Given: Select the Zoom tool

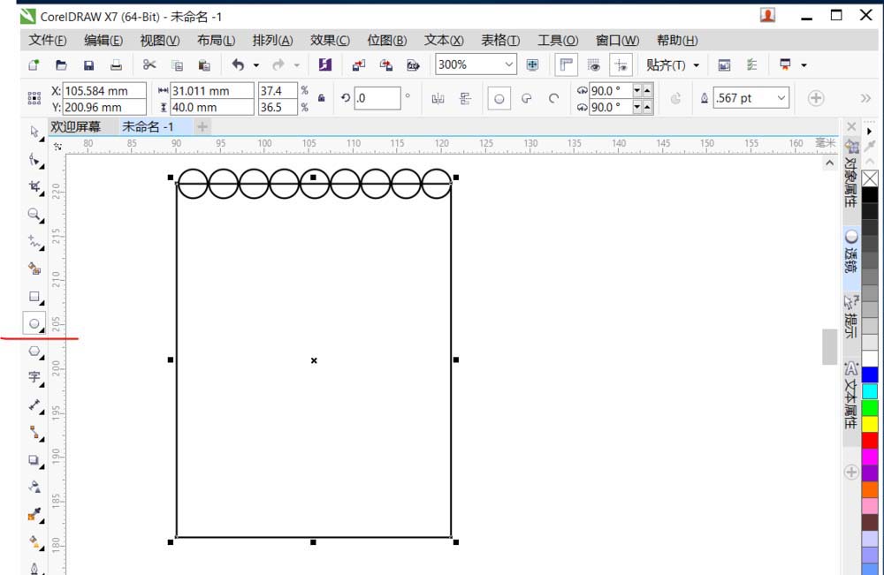Looking at the screenshot, I should [35, 215].
